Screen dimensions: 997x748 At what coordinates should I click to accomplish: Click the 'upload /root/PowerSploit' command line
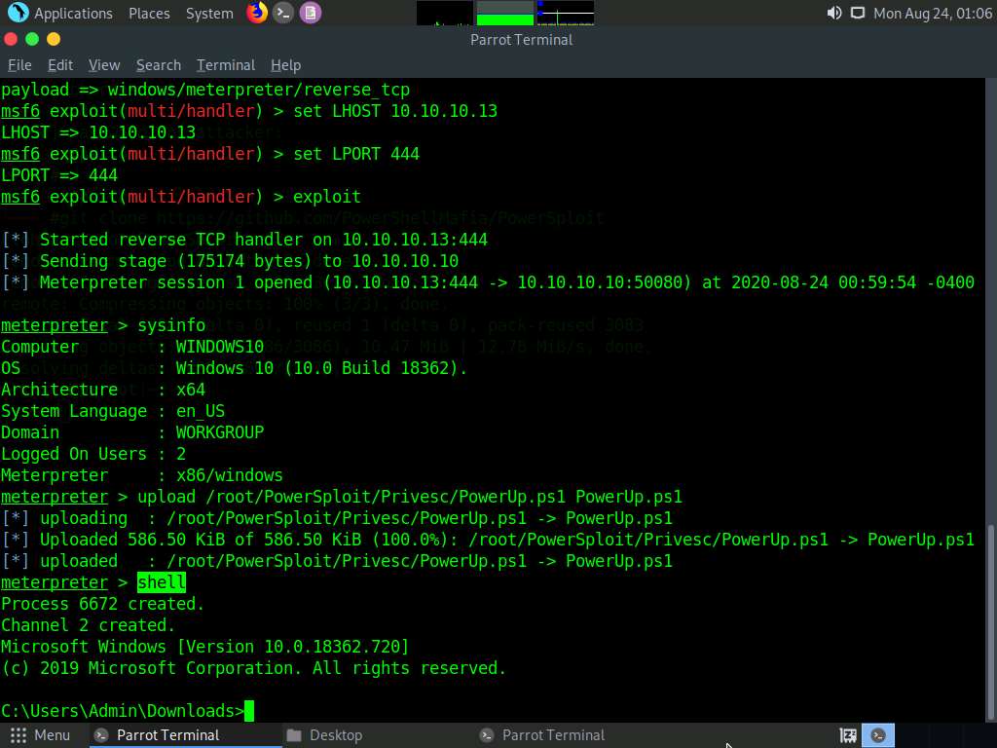(342, 497)
